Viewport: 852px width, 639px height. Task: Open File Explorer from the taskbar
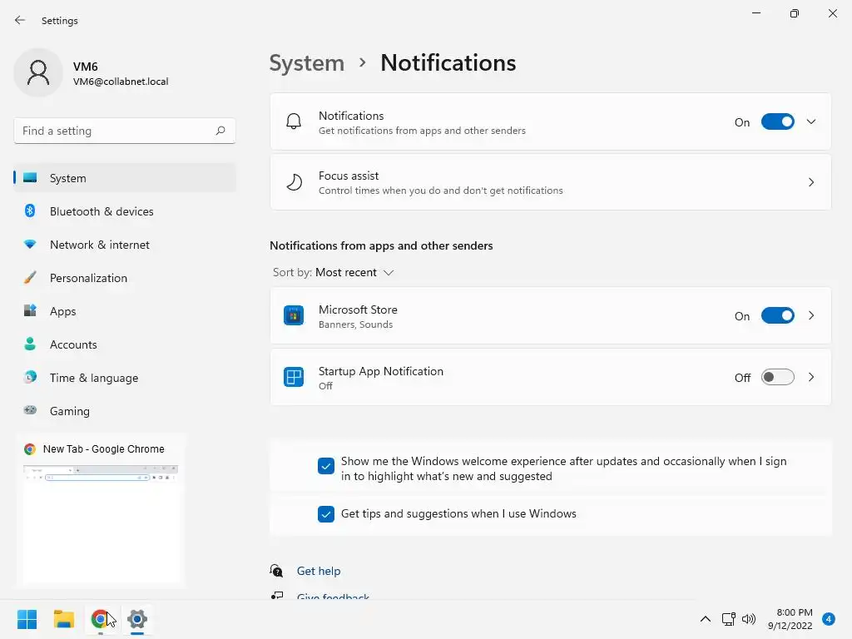click(64, 619)
